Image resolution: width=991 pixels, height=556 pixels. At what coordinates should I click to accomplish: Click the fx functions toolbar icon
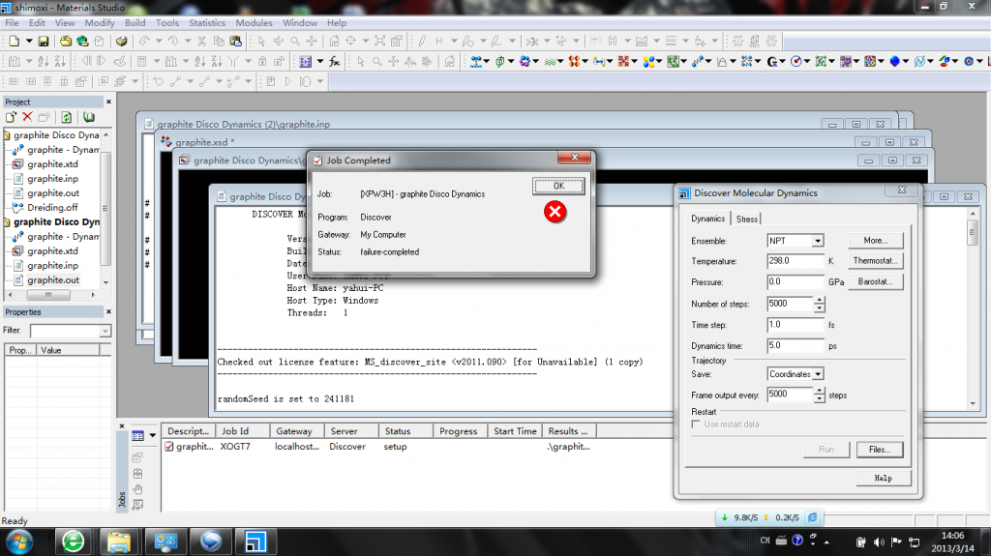click(334, 61)
